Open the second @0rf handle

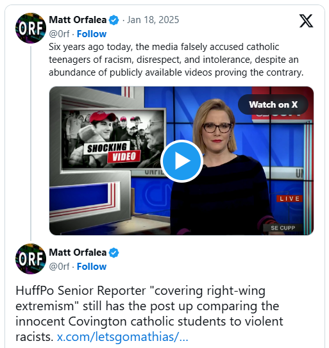(x=59, y=267)
